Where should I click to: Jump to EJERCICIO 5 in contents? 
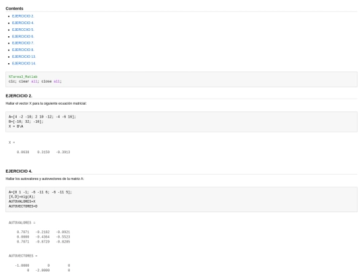point(23,30)
